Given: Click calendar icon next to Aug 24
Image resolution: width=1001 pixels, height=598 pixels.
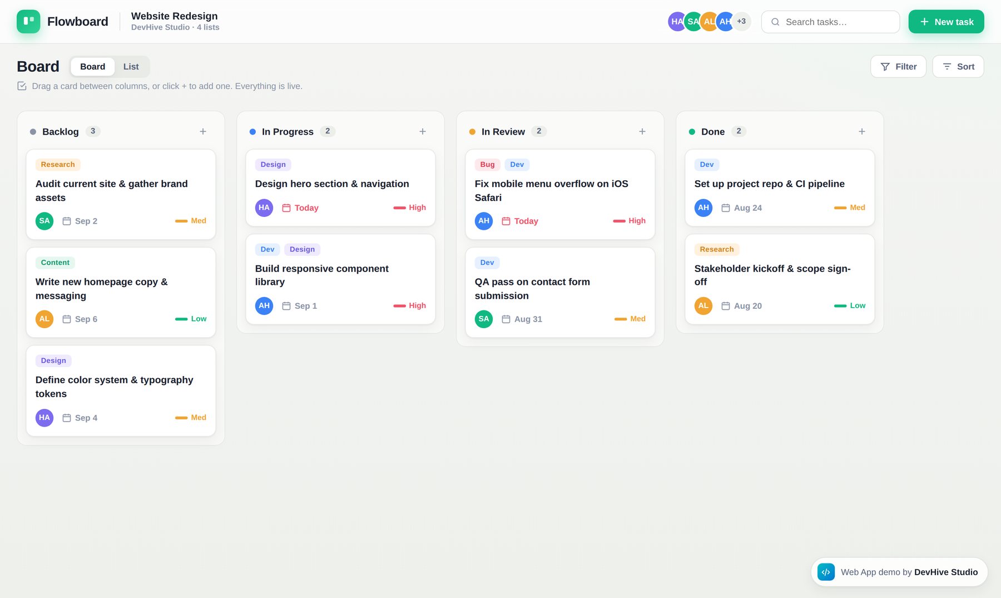Looking at the screenshot, I should coord(726,207).
